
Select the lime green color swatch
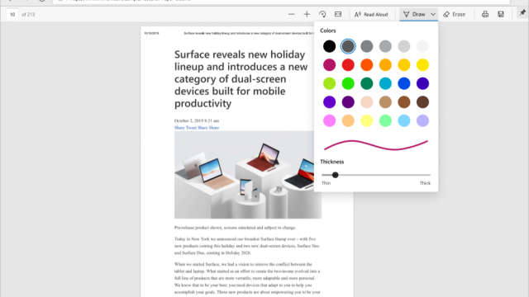(x=329, y=83)
